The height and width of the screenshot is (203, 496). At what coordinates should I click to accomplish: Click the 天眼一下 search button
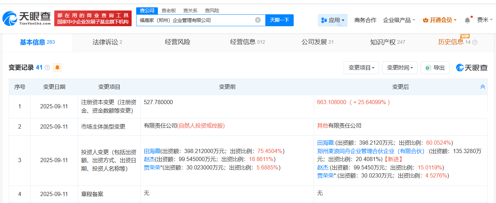(279, 20)
